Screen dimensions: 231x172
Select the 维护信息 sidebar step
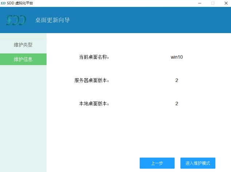(x=23, y=59)
